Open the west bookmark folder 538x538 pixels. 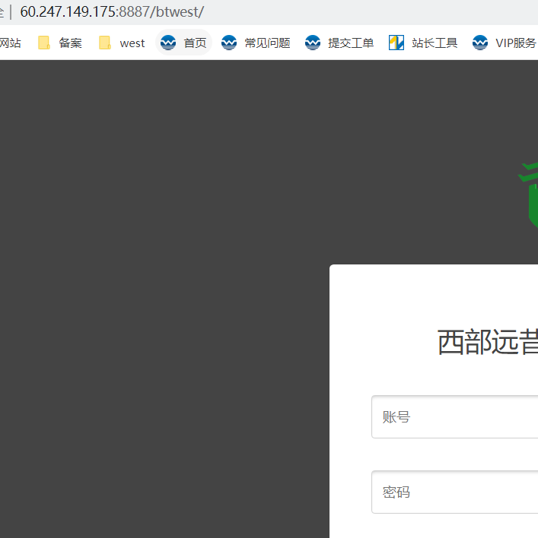click(x=122, y=43)
